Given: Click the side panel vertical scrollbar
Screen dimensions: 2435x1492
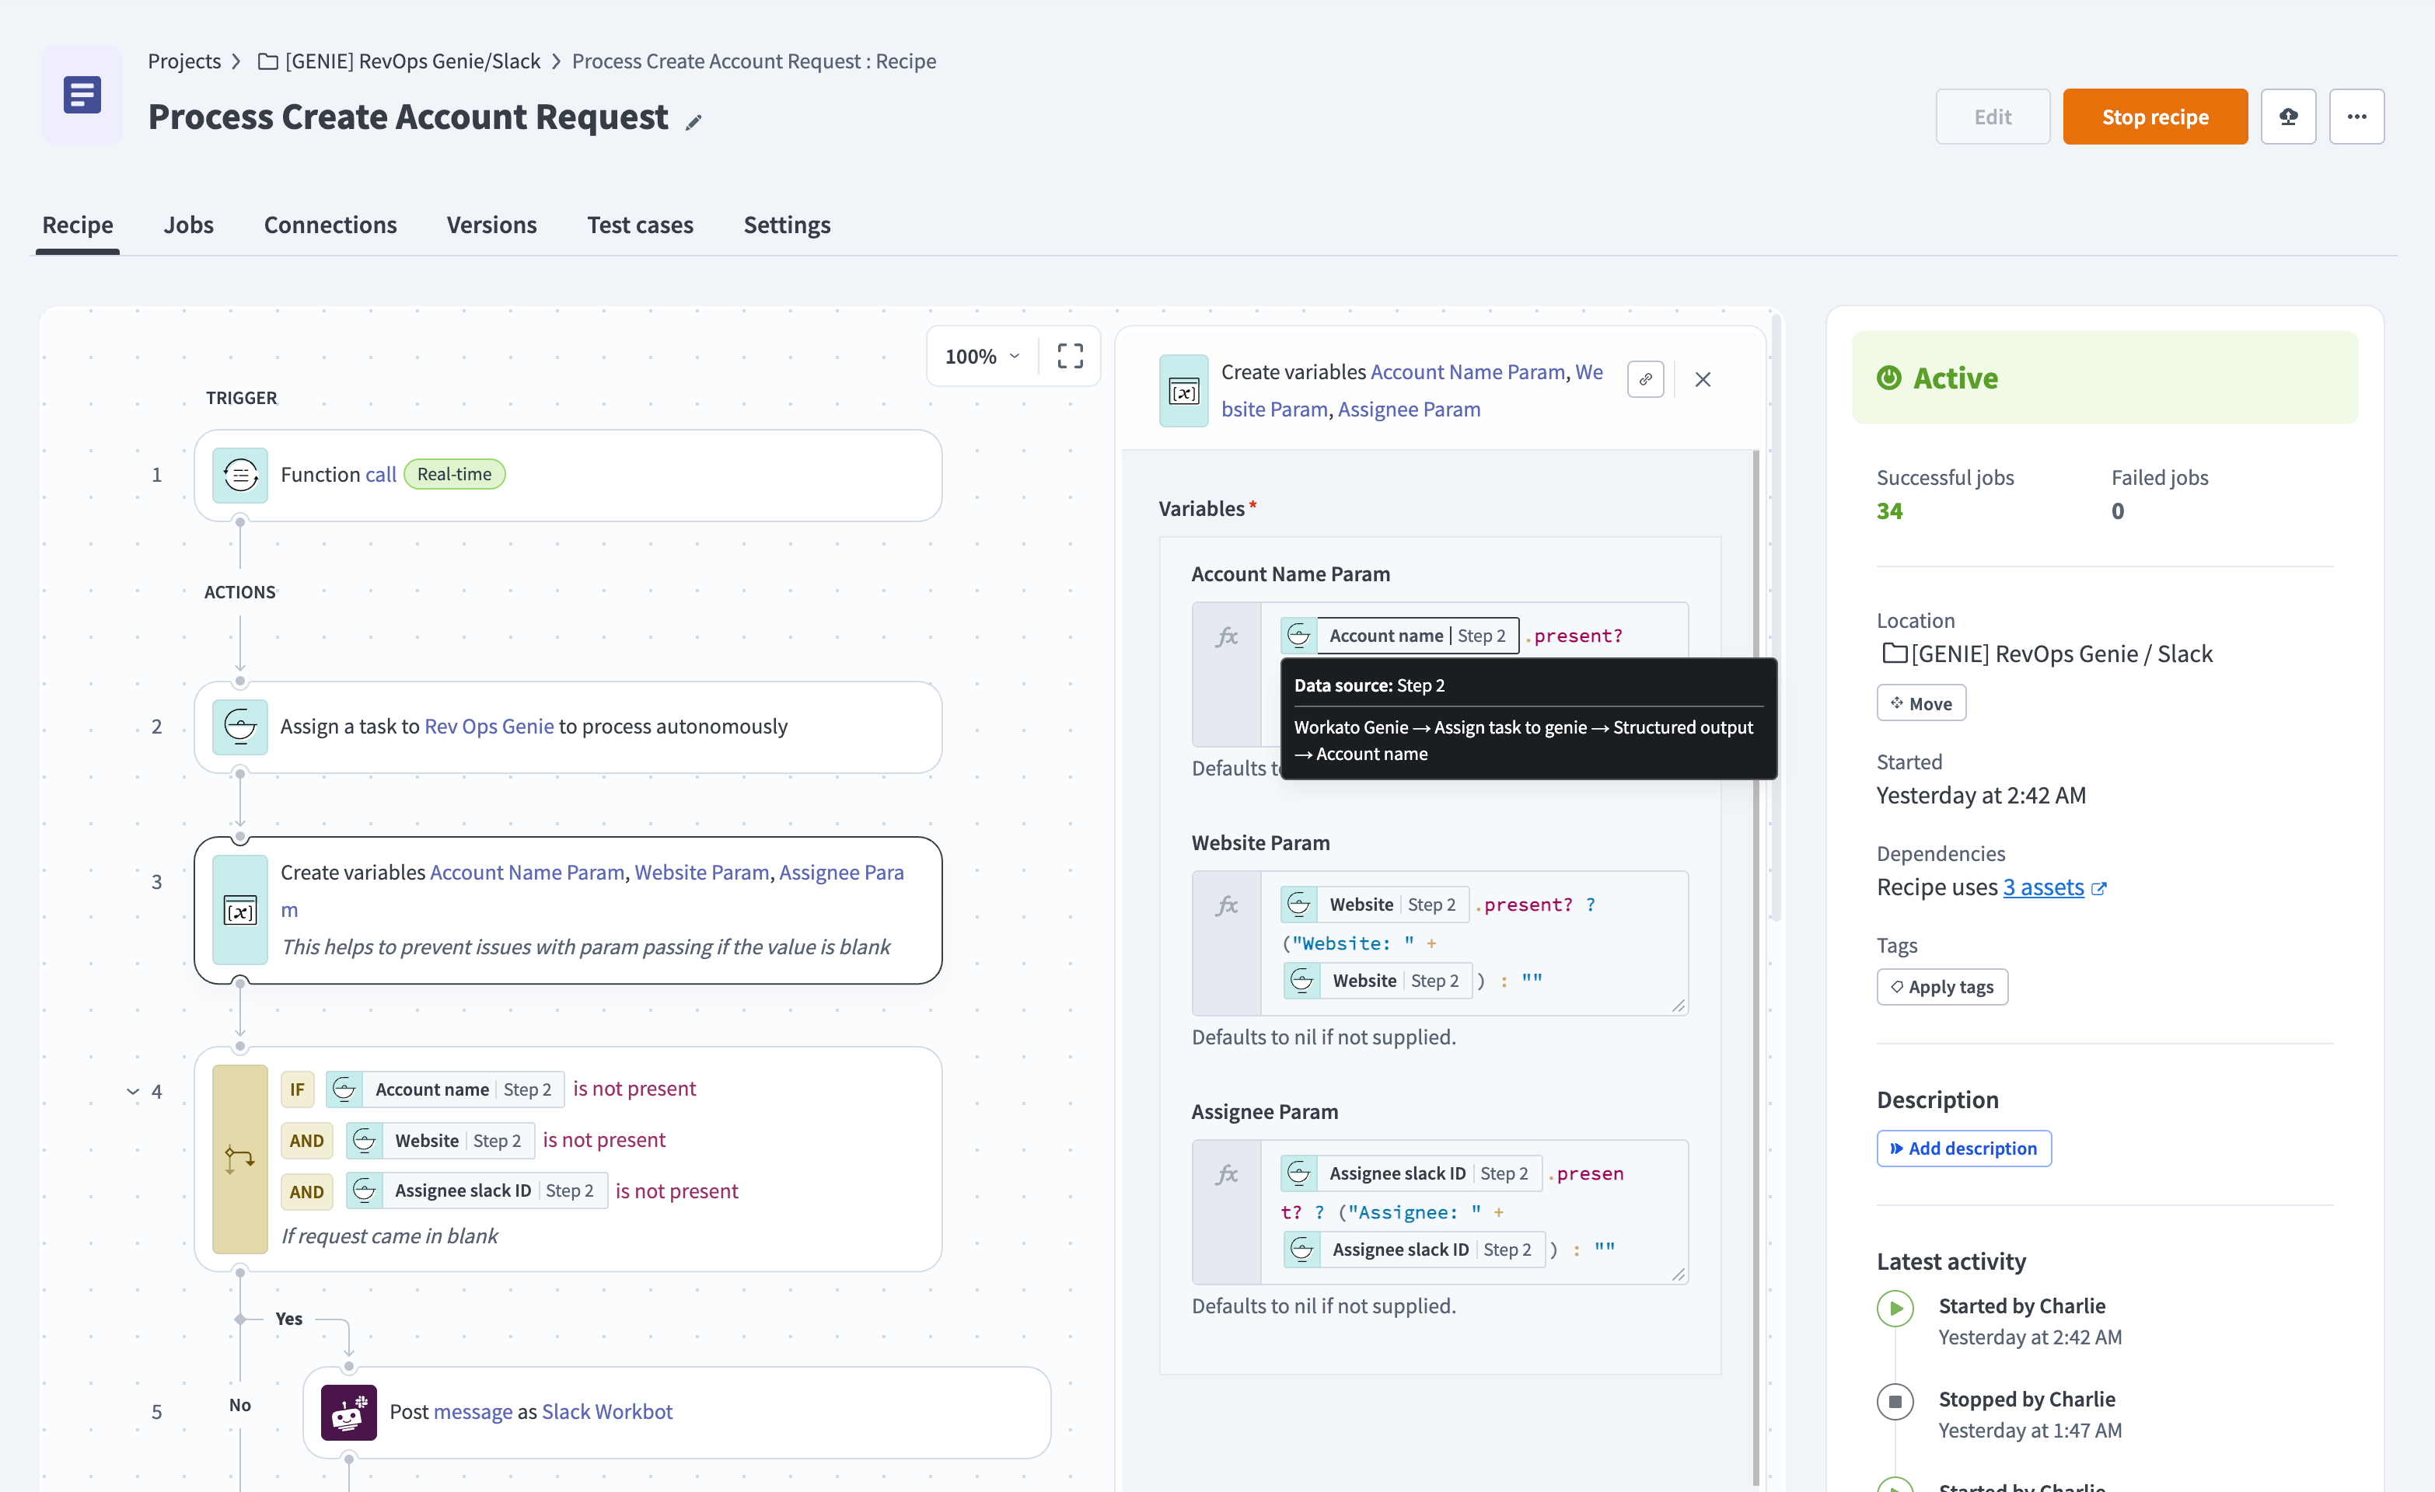Looking at the screenshot, I should coord(1756,968).
